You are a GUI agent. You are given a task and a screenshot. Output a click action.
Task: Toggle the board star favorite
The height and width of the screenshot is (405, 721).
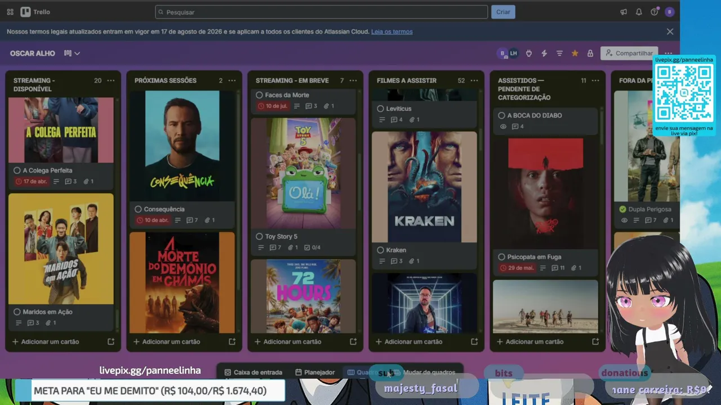tap(575, 53)
